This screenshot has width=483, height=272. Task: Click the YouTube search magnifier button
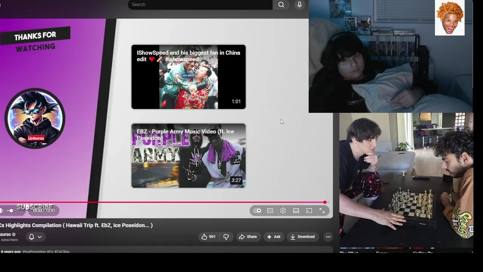[281, 5]
